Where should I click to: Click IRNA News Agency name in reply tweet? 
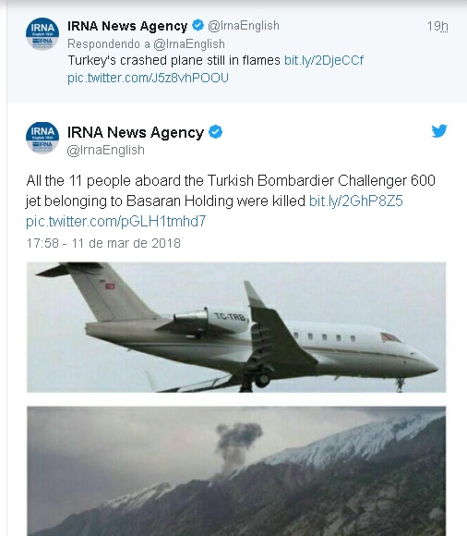tap(127, 26)
